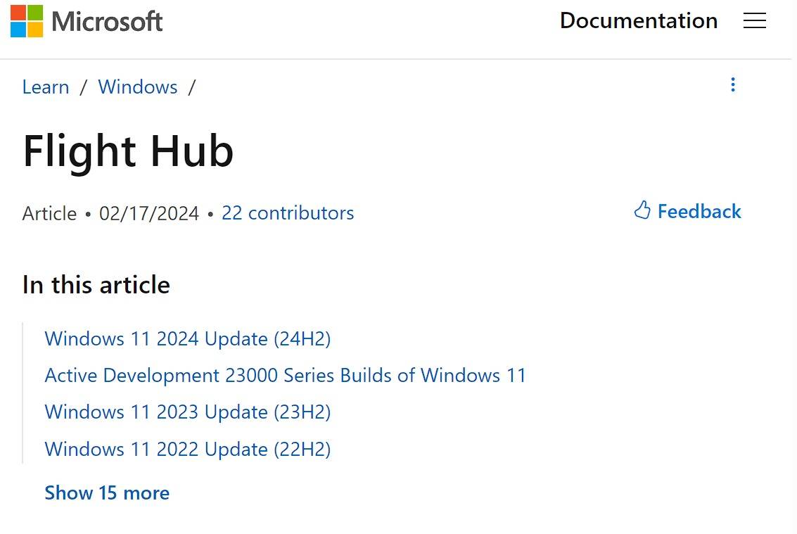This screenshot has height=534, width=797.
Task: Click the article date 02/17/2024
Action: [x=149, y=213]
